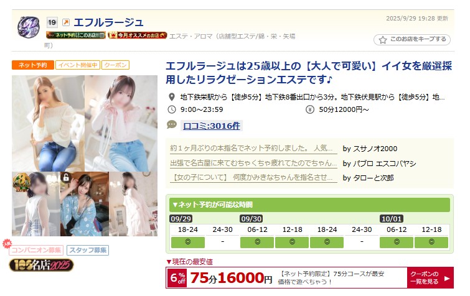
Task: Click the star keep-shop icon
Action: 382,40
